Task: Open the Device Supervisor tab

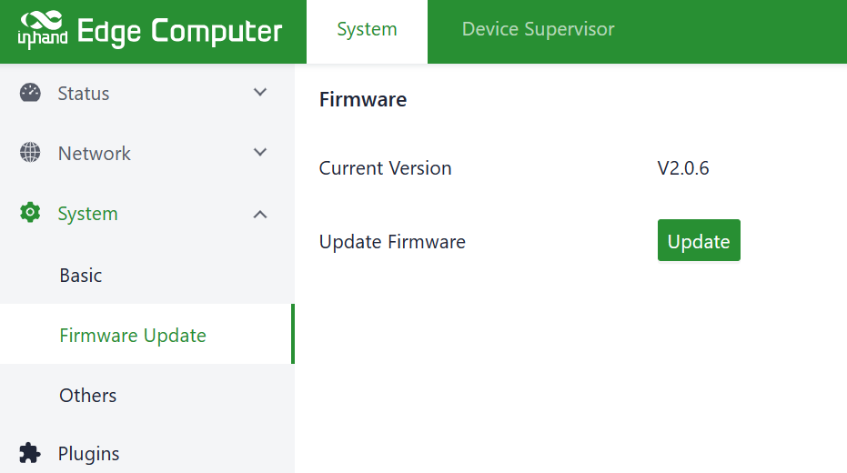Action: [x=538, y=30]
